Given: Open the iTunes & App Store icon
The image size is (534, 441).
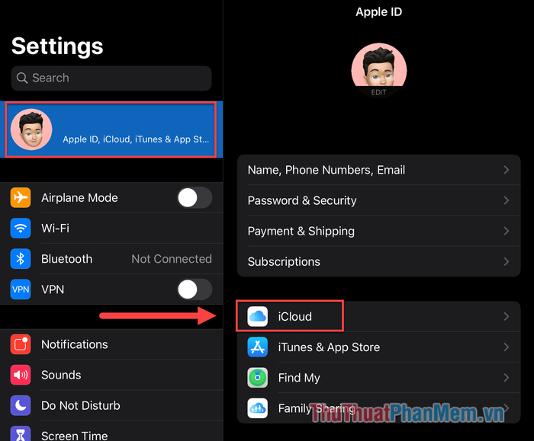Looking at the screenshot, I should [x=258, y=347].
